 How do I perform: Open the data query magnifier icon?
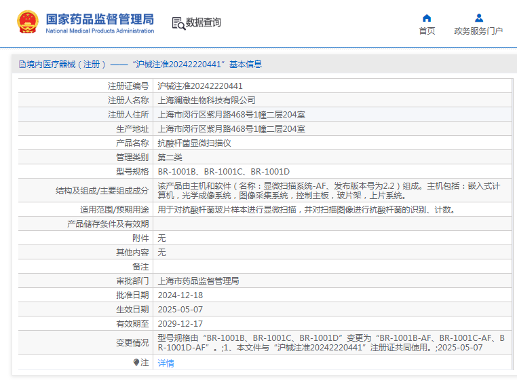[x=178, y=24]
